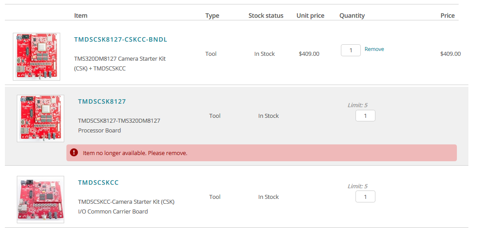Click the bundle's quantity input field
Viewport: 483px width, 233px height.
click(x=351, y=50)
